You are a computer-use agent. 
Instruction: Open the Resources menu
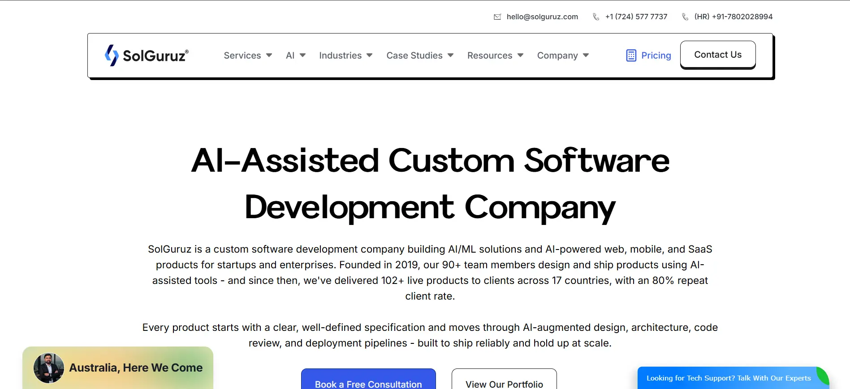[x=490, y=55]
